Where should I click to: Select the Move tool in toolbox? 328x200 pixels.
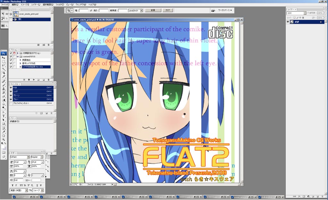pos(4,58)
